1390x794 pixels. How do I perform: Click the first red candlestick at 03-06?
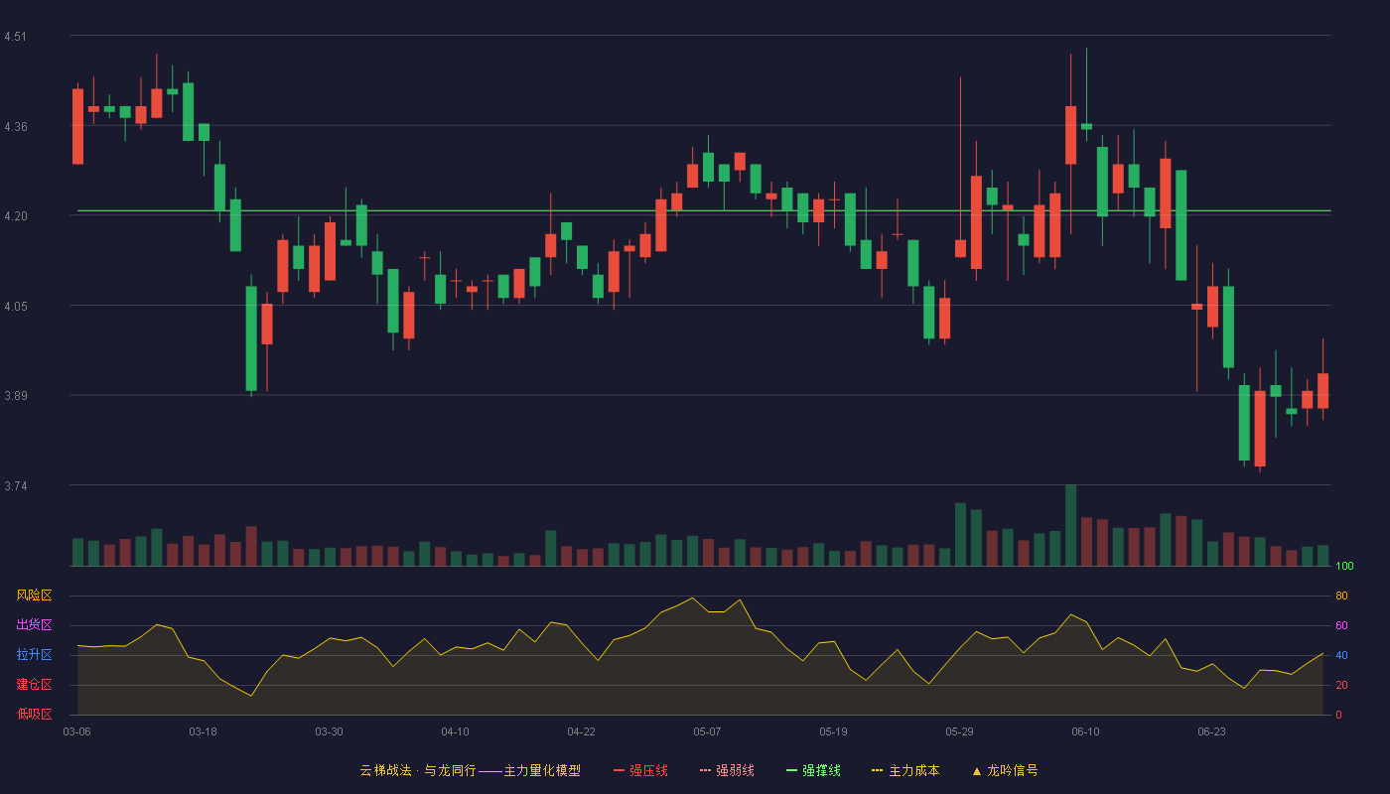tap(77, 126)
